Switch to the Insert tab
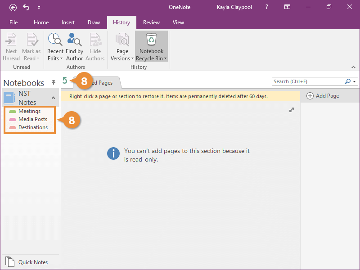 tap(68, 22)
